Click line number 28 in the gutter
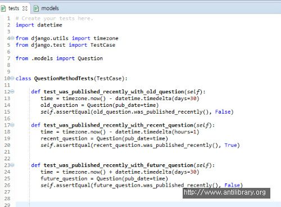281x207 pixels. (7, 199)
